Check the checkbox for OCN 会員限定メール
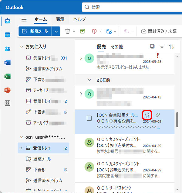The image size is (182, 193). click(x=89, y=118)
